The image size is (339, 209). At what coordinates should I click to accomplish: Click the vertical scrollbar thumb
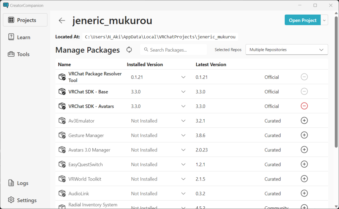[336, 82]
